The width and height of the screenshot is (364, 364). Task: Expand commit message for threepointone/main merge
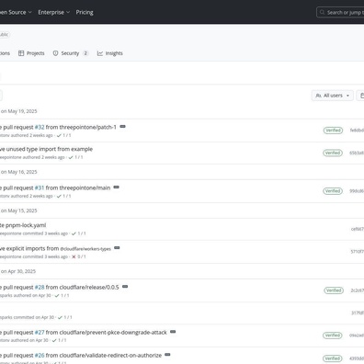tap(117, 188)
